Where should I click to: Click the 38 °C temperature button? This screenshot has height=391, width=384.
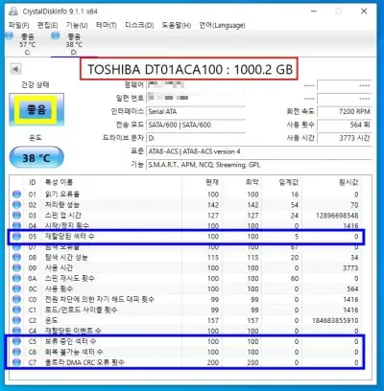(x=36, y=157)
